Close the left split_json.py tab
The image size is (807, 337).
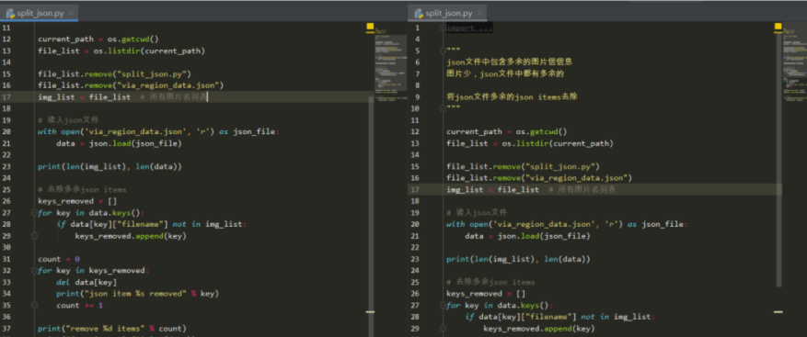(x=71, y=14)
